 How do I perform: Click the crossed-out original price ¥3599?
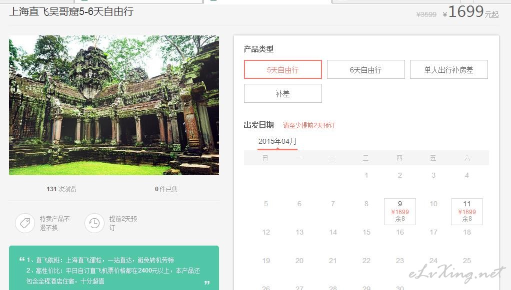tap(426, 14)
